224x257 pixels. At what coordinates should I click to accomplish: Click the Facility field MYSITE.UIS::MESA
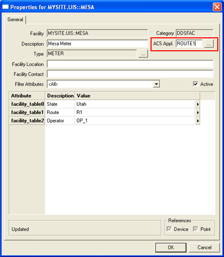(97, 33)
